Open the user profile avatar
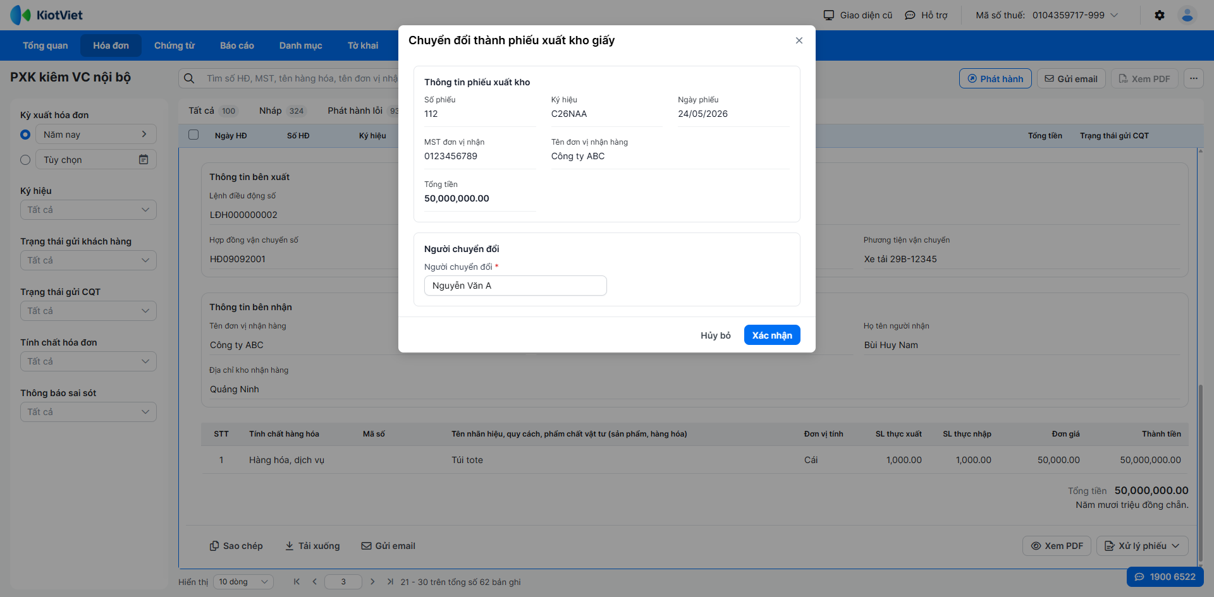The height and width of the screenshot is (597, 1214). coord(1187,15)
